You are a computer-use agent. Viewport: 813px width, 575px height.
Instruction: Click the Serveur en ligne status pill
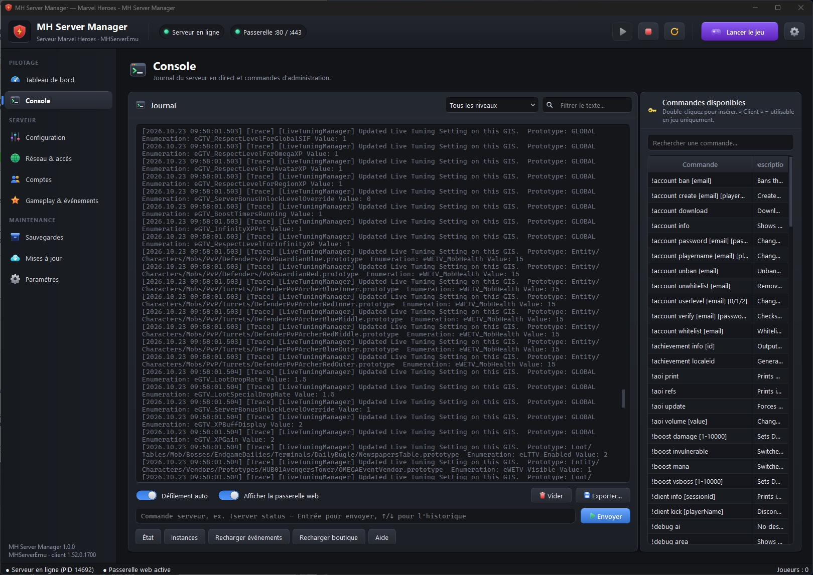[191, 32]
